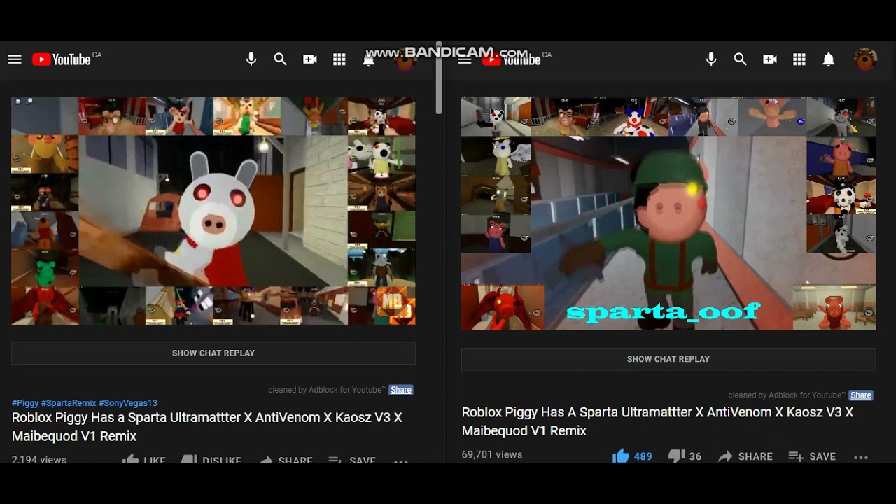Open the hamburger guide menu in left YouTube window
The image size is (896, 504).
[15, 59]
